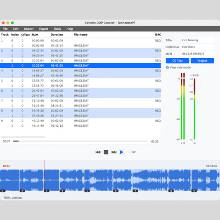This screenshot has height=220, width=220.
Task: Open the Tools menu
Action: point(57,29)
